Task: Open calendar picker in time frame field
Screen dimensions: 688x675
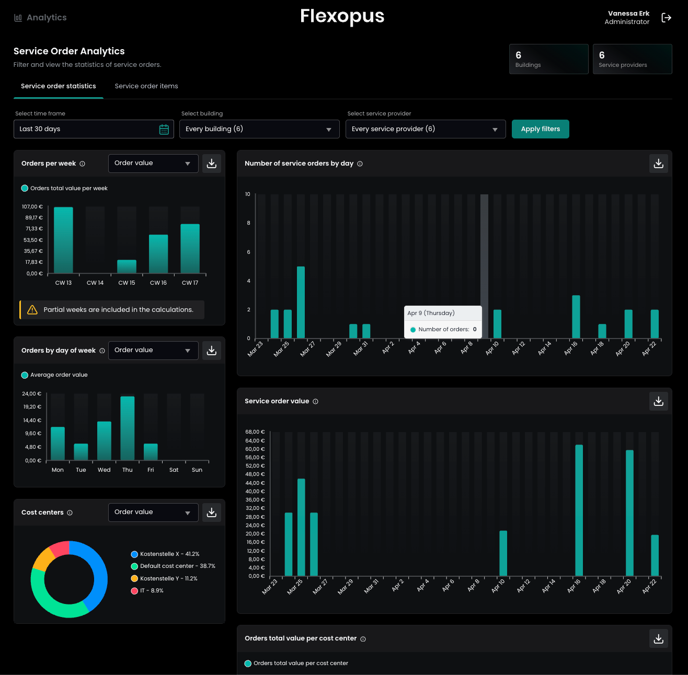Action: point(164,130)
